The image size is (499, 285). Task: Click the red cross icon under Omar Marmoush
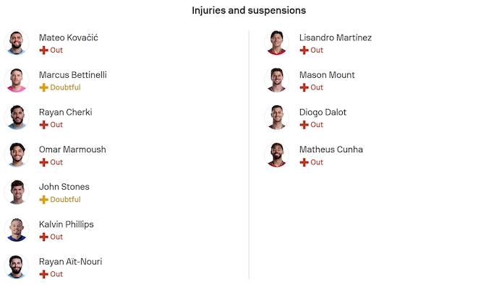coord(43,162)
